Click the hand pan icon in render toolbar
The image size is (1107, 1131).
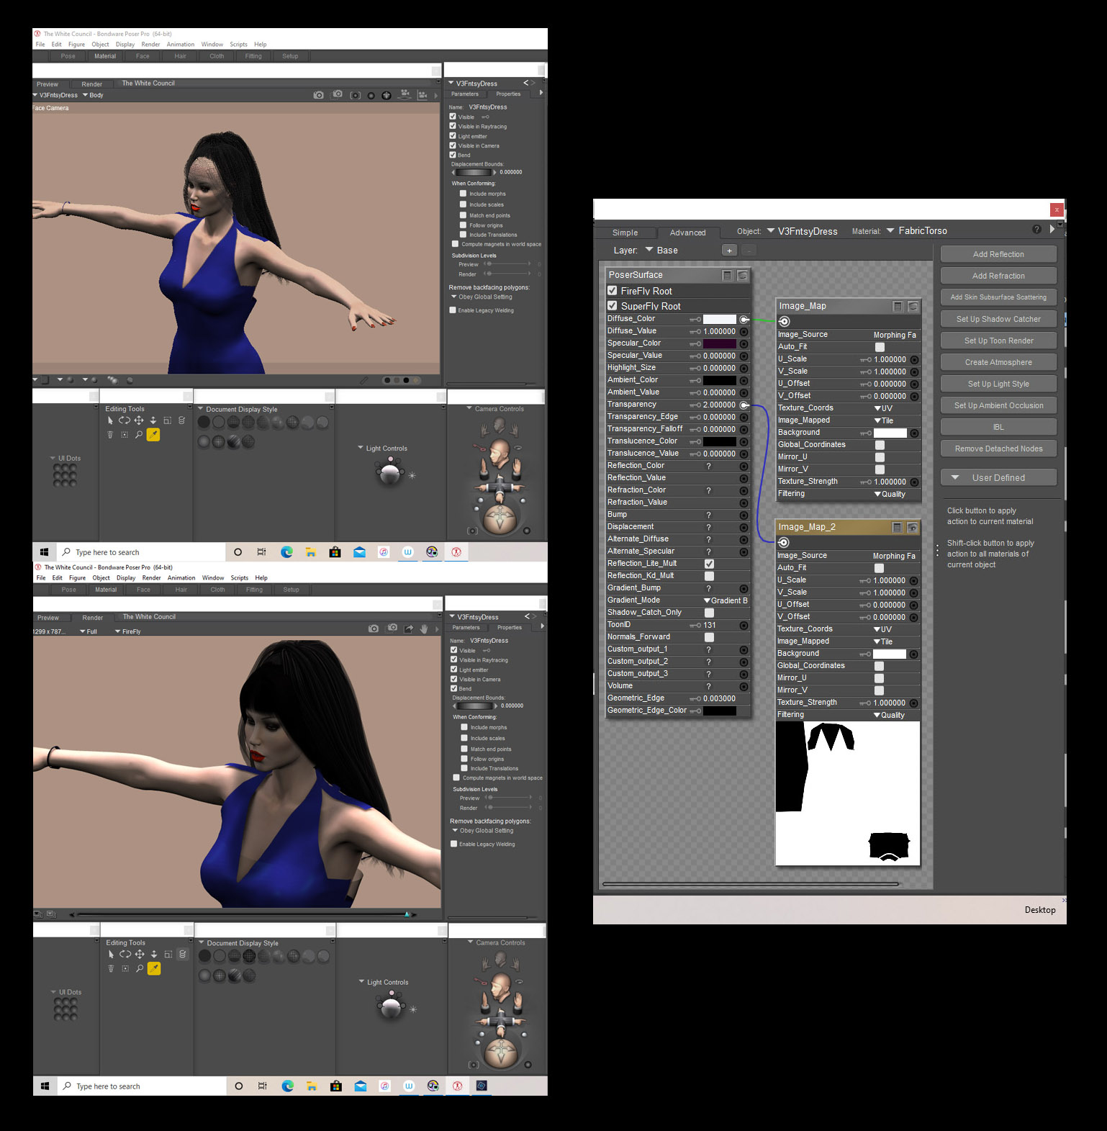click(x=424, y=628)
